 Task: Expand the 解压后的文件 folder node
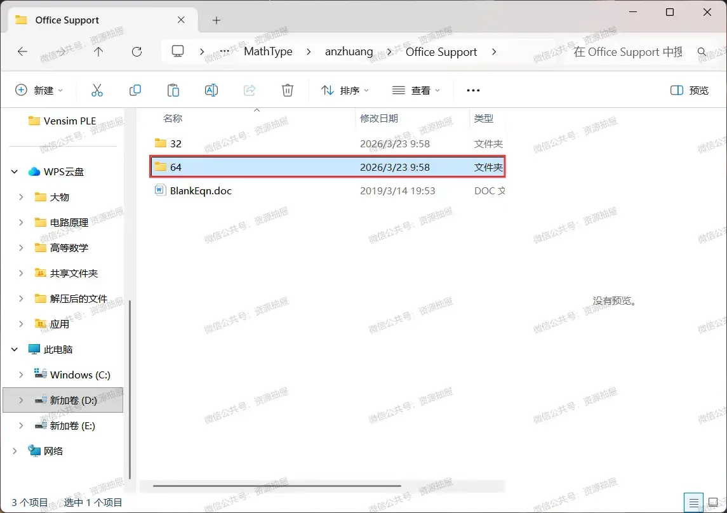[x=21, y=299]
